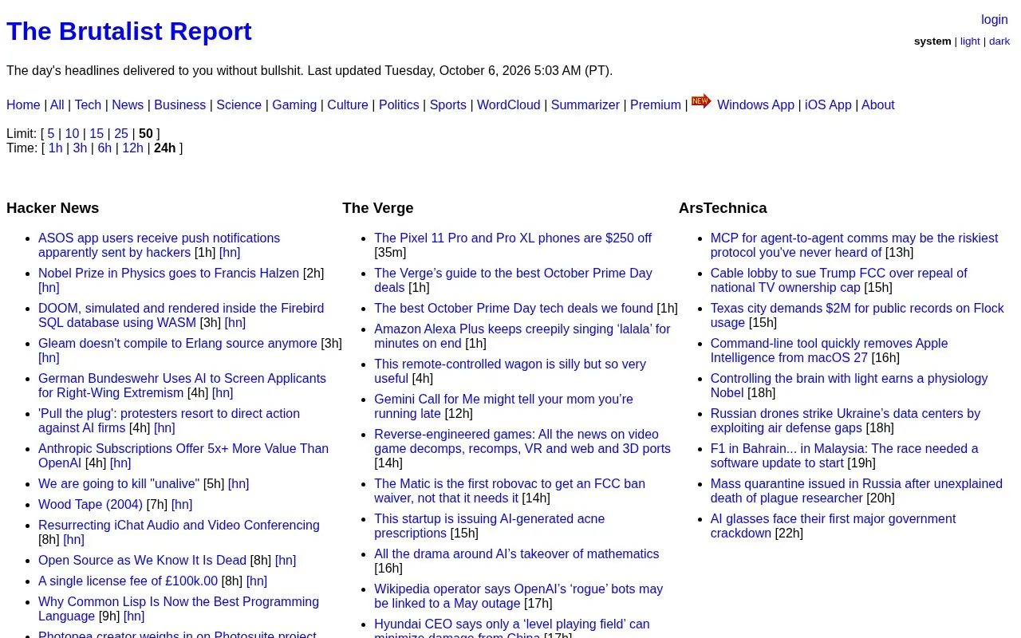Image resolution: width=1021 pixels, height=638 pixels.
Task: Go to the Gaming section
Action: click(294, 105)
